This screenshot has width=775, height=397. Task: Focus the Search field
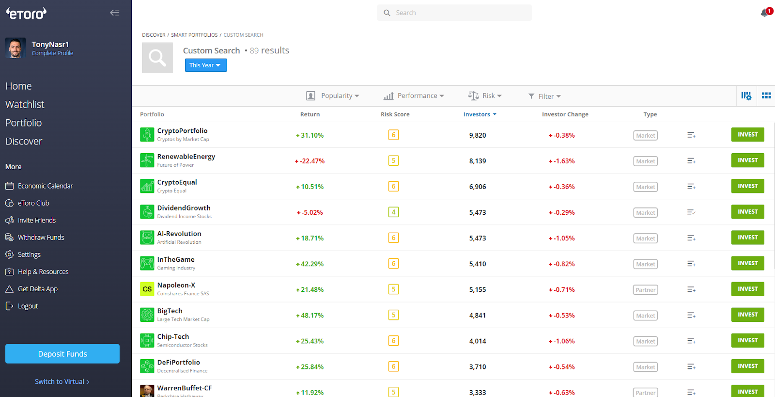(454, 13)
